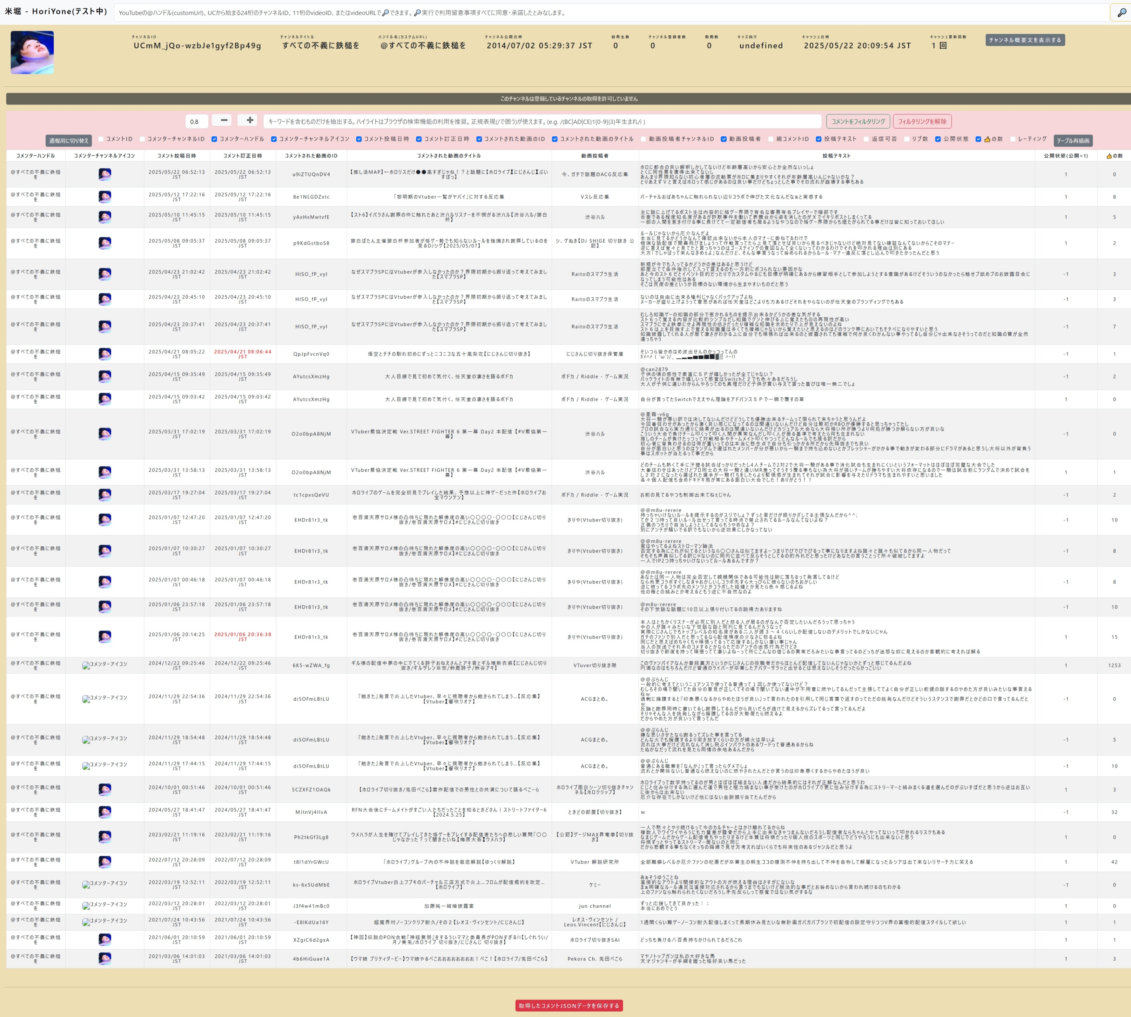Click commenter icon in 2025/04/15 09:35:49 row
1131x1017 pixels.
pyautogui.click(x=104, y=377)
